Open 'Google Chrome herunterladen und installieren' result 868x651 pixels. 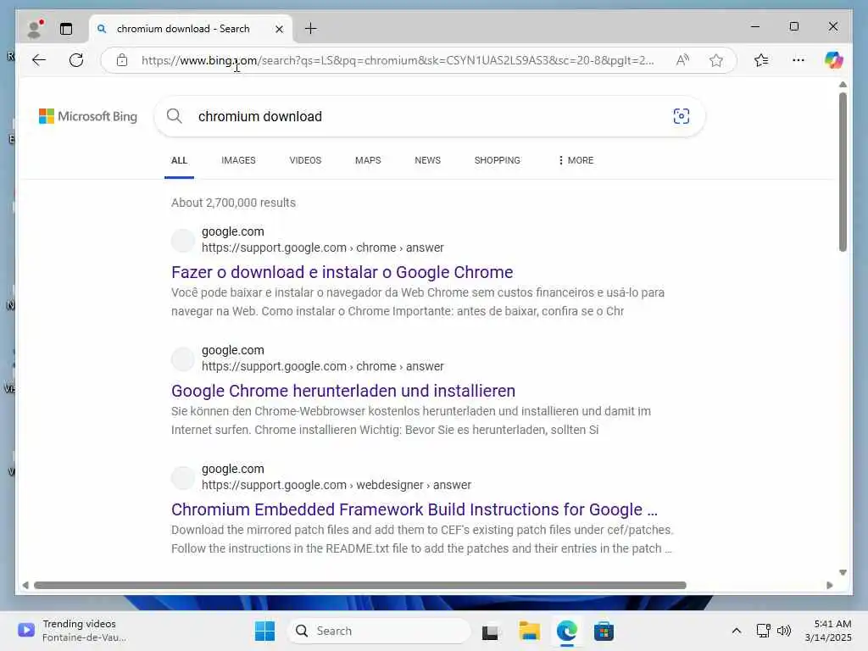click(x=343, y=391)
